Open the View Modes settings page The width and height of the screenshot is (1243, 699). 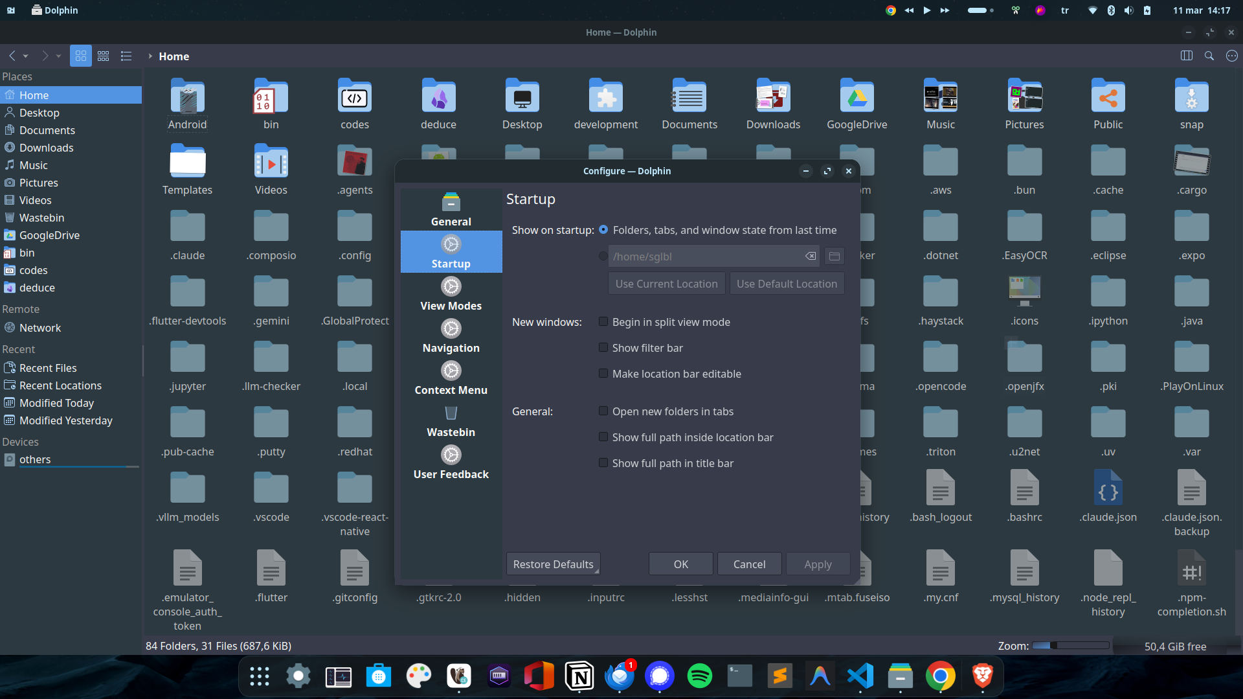pos(451,294)
